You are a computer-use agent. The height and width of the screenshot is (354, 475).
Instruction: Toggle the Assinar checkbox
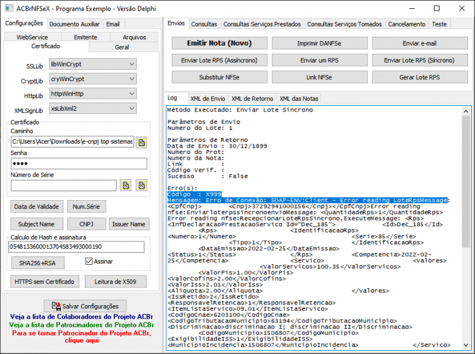point(89,261)
